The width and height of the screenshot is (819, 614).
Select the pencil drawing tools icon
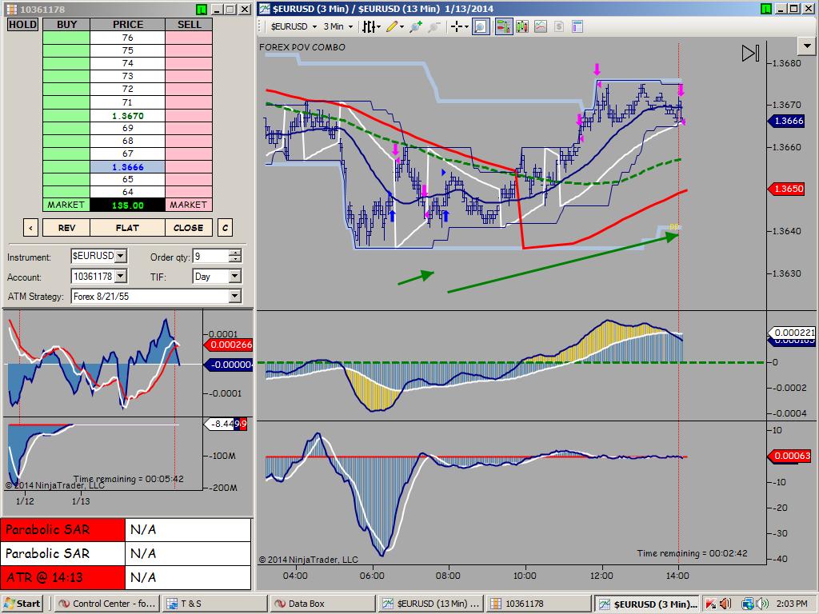click(x=392, y=26)
